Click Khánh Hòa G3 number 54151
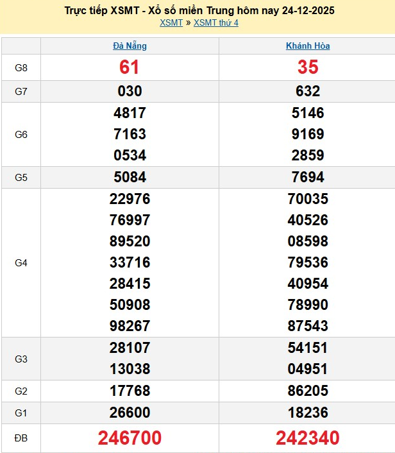Viewport: 395px width, 453px height. (x=308, y=348)
